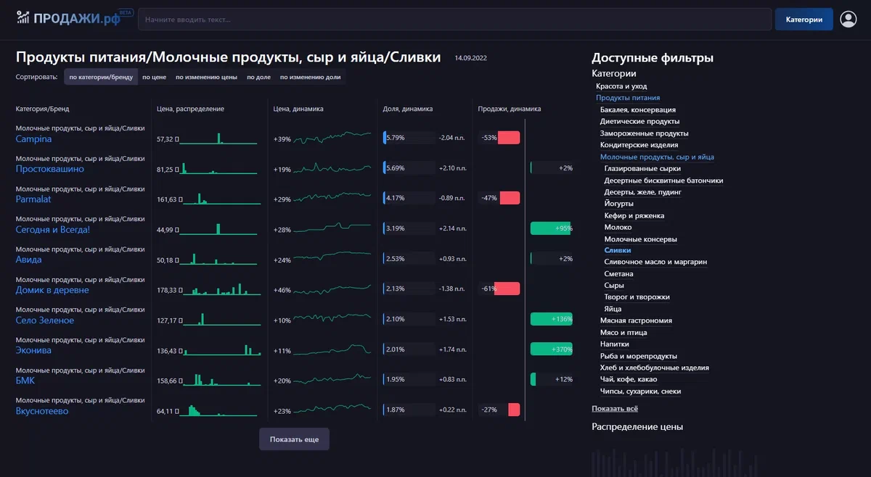
Task: Open Parmalat brand link
Action: point(33,199)
